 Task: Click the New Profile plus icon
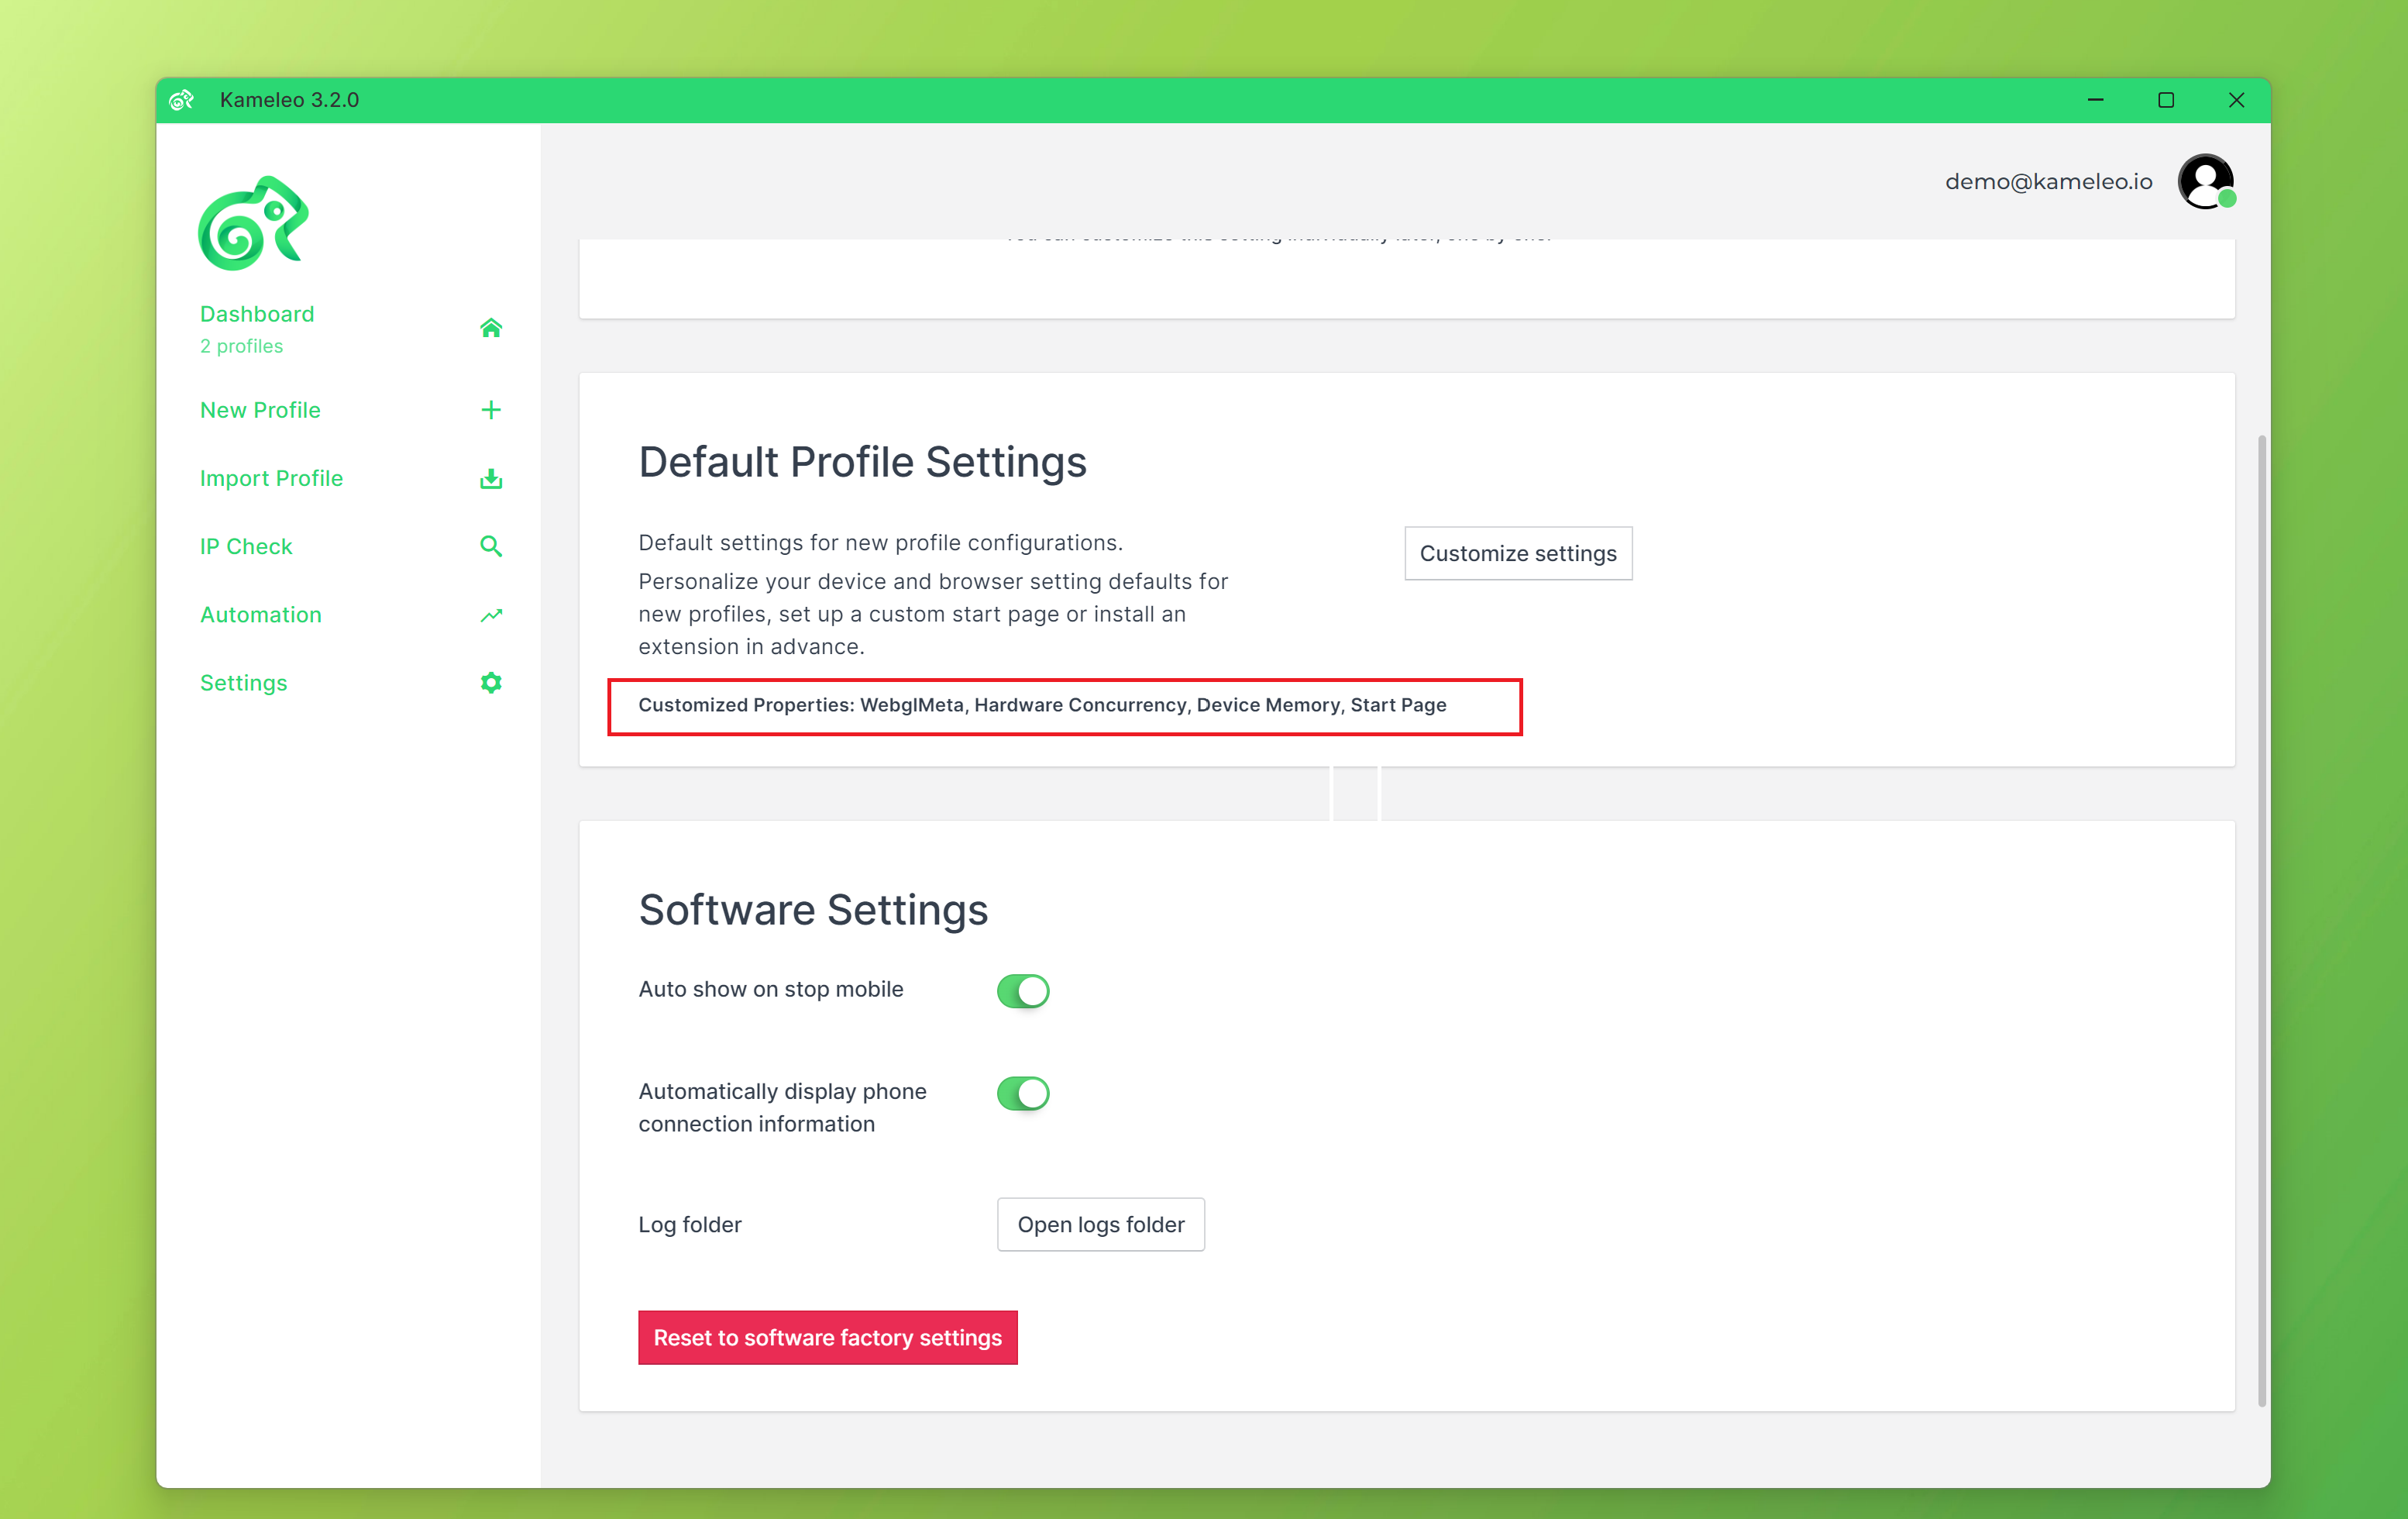coord(490,410)
